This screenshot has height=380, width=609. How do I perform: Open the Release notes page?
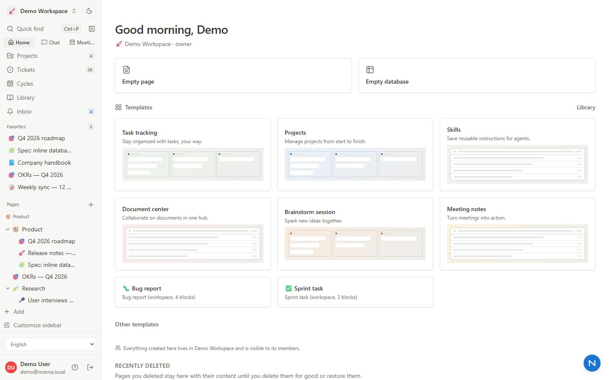51,253
